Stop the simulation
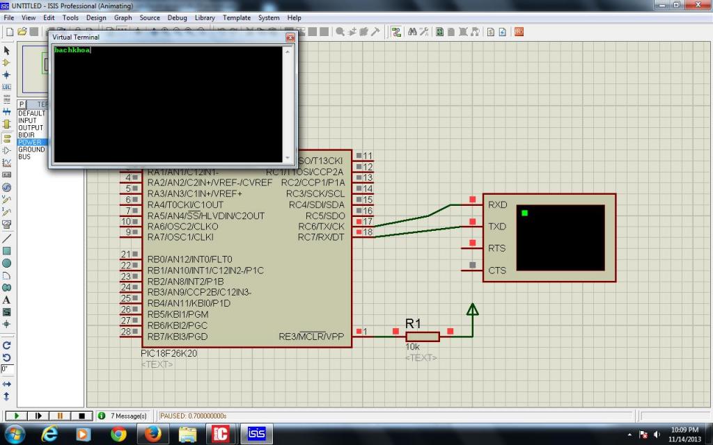The width and height of the screenshot is (713, 445). pos(81,416)
